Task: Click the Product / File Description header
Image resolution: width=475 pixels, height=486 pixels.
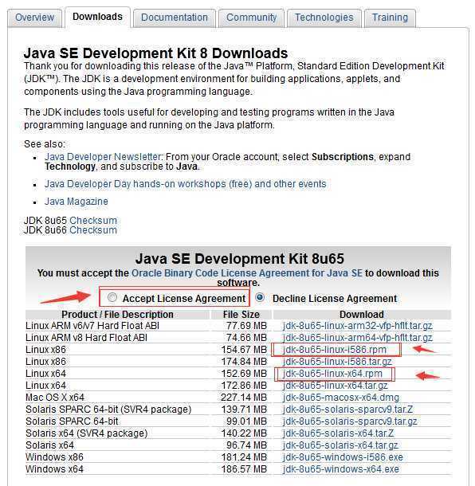Action: 117,314
